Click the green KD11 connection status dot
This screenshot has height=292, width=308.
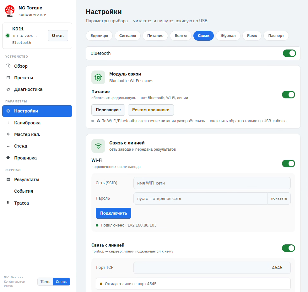[x=8, y=36]
